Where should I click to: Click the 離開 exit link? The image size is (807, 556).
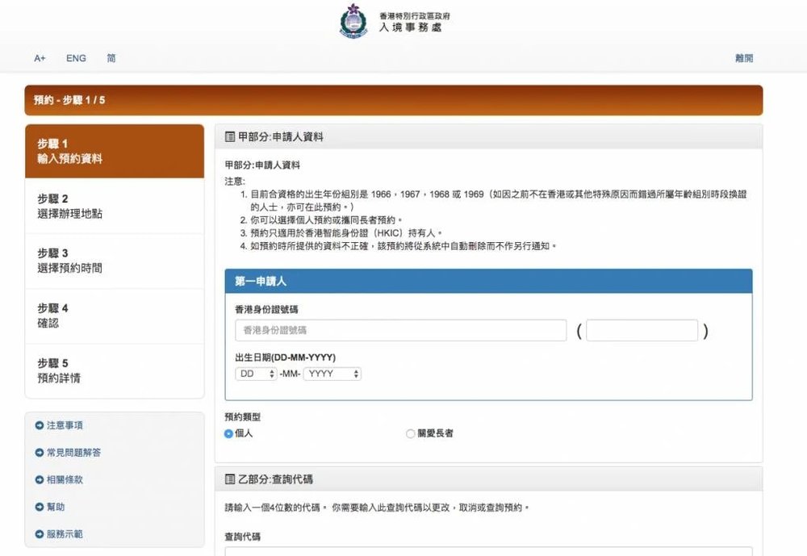pyautogui.click(x=743, y=58)
